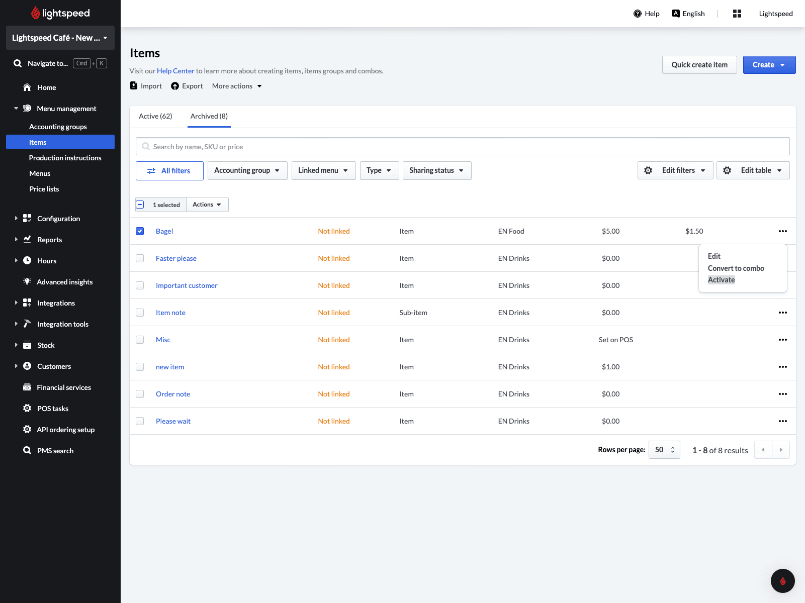Open the Edit table dropdown
This screenshot has width=805, height=603.
pos(753,170)
